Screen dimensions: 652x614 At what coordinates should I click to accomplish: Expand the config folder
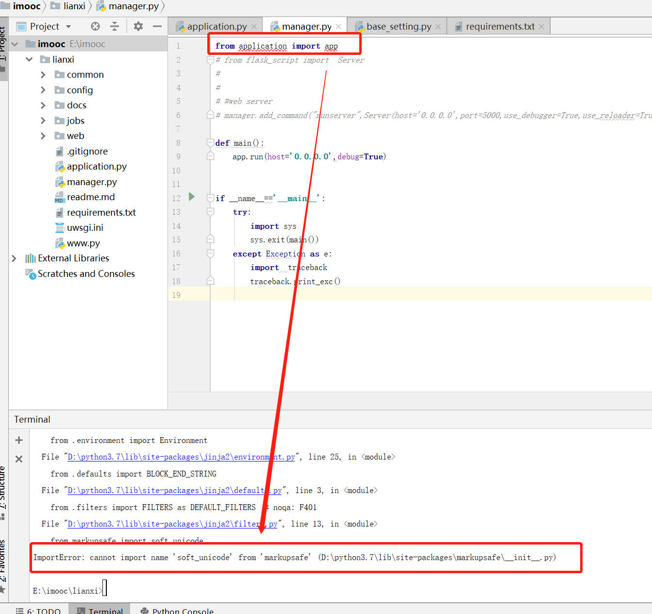pos(43,90)
